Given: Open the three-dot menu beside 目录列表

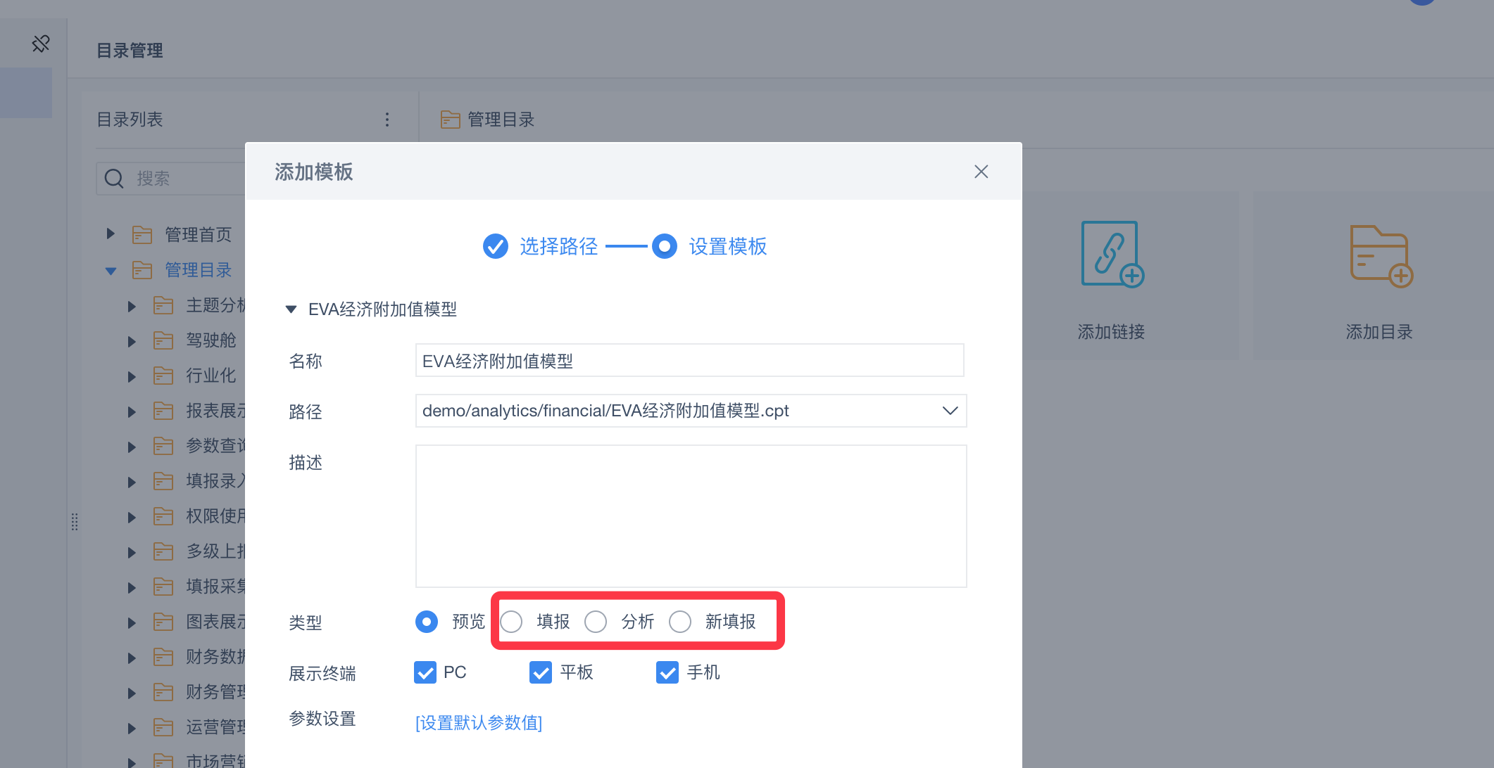Looking at the screenshot, I should [x=387, y=120].
